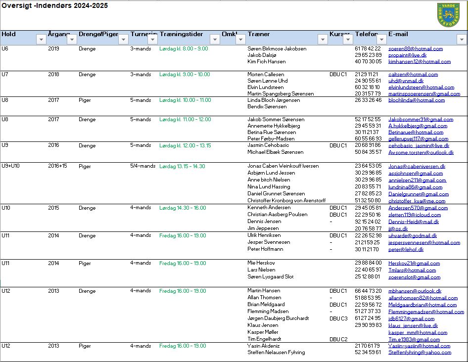Open email link blochlinda@hotmail.com
This screenshot has height=362, width=468.
(x=417, y=100)
